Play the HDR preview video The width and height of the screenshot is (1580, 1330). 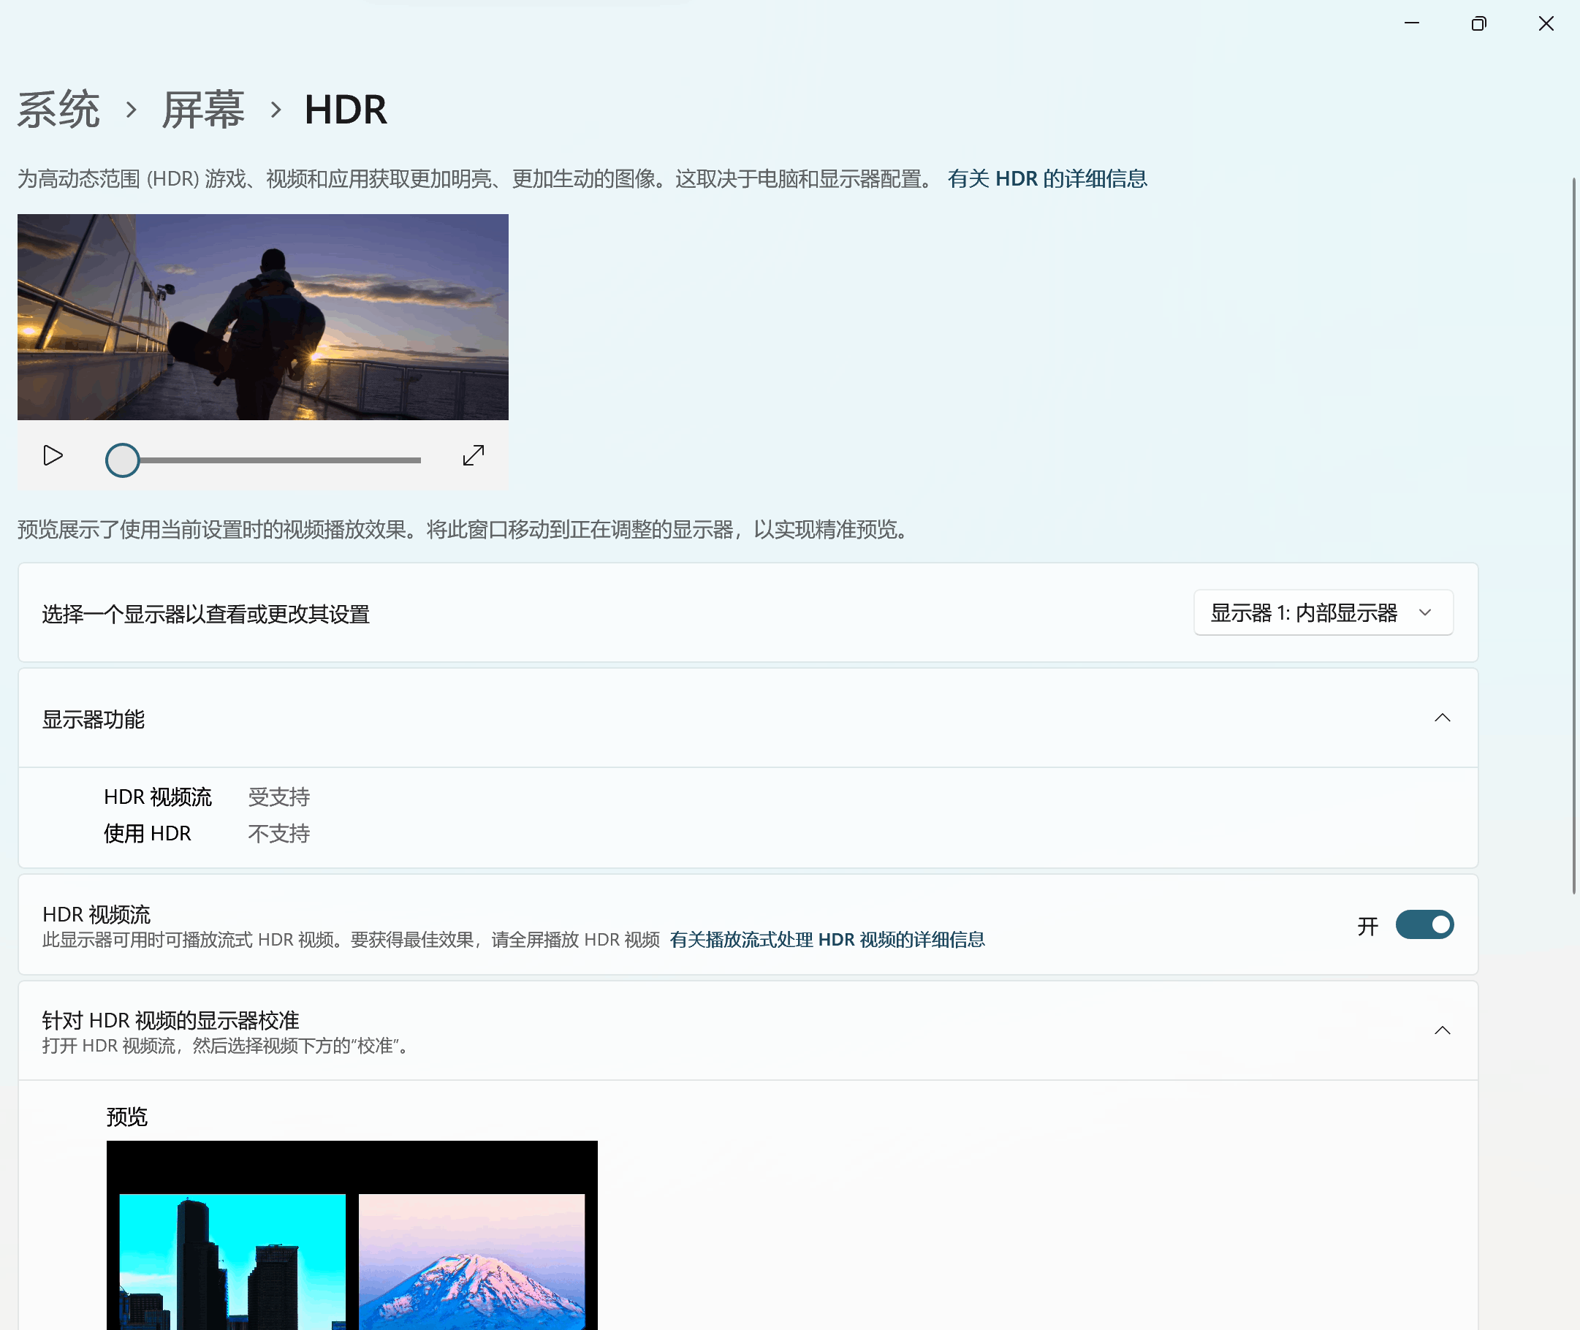[x=53, y=455]
